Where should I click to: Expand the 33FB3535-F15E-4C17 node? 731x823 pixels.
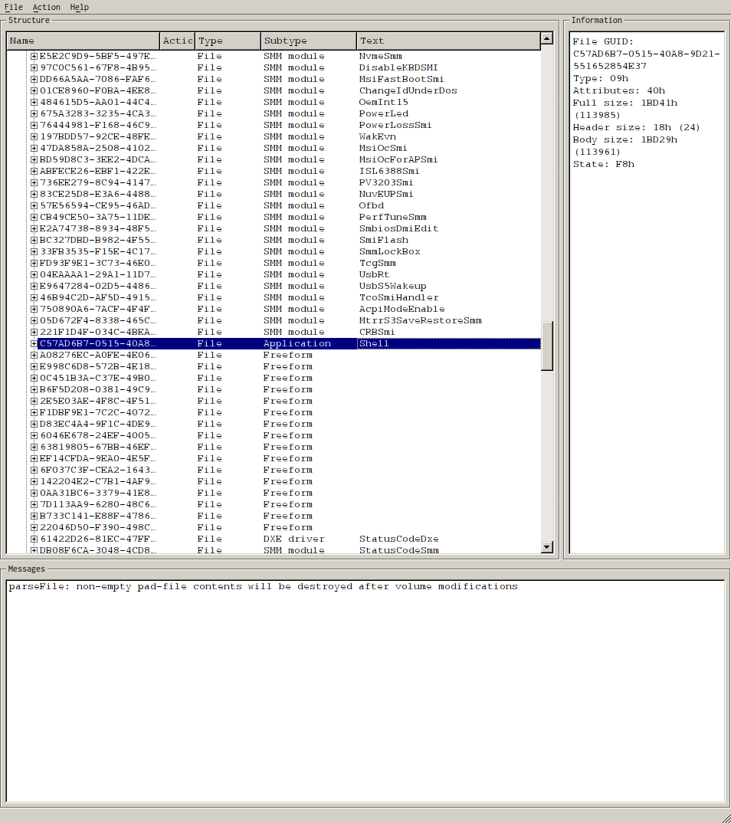(x=34, y=251)
